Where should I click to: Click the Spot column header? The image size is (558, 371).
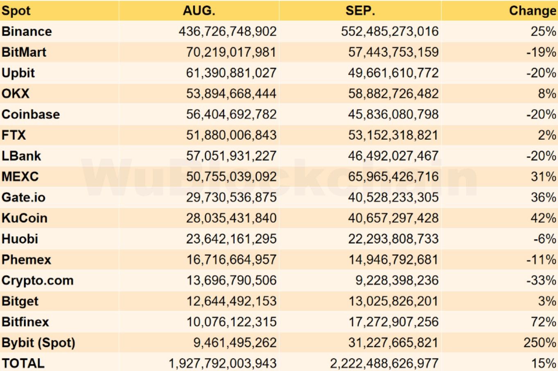16,11
